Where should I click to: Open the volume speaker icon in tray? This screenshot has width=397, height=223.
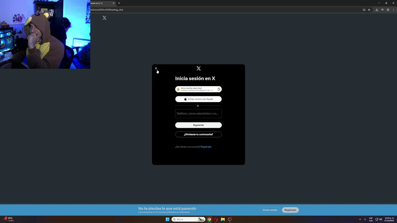click(381, 219)
